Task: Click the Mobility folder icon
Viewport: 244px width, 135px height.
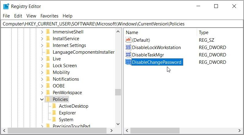Action: pyautogui.click(x=48, y=72)
